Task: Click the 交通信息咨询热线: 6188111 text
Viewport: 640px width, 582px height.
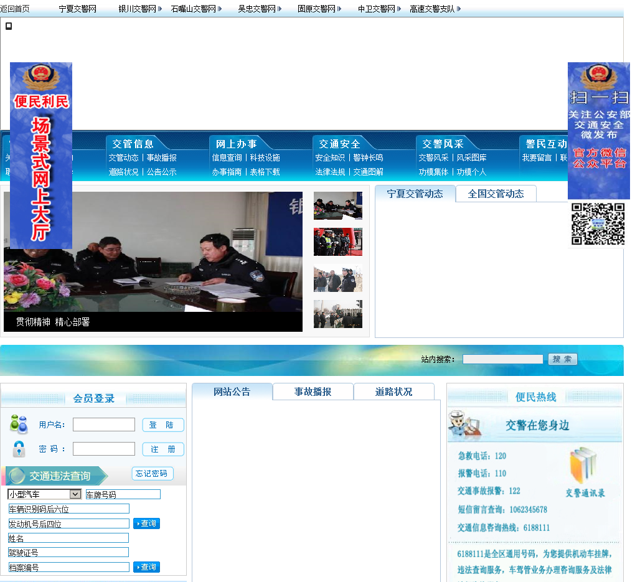Action: tap(503, 528)
